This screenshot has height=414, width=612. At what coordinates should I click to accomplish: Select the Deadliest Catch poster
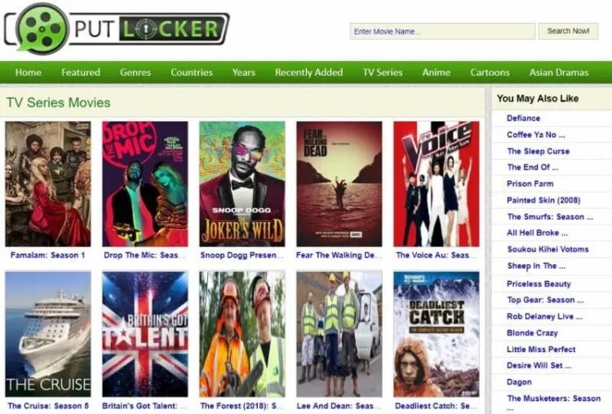(437, 334)
